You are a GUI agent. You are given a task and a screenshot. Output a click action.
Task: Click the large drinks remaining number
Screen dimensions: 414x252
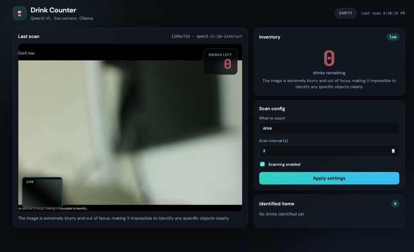pos(329,58)
